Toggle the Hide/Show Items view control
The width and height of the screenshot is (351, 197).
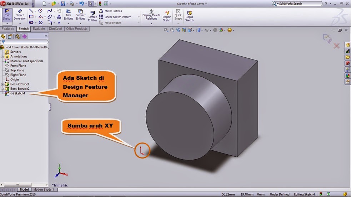[x=207, y=30]
